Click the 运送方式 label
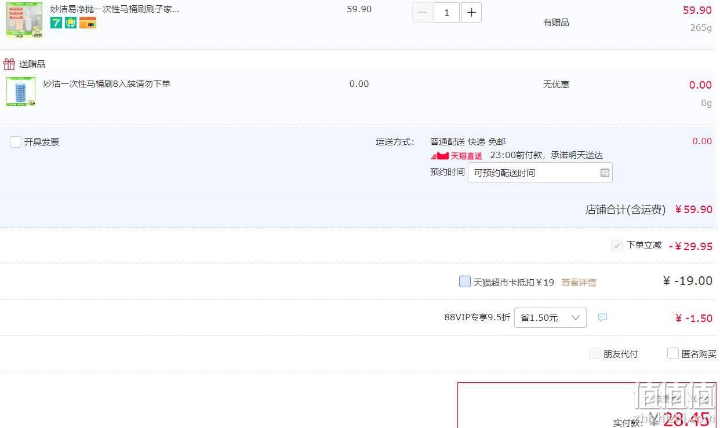Screen dimensions: 720x428 click(x=395, y=141)
